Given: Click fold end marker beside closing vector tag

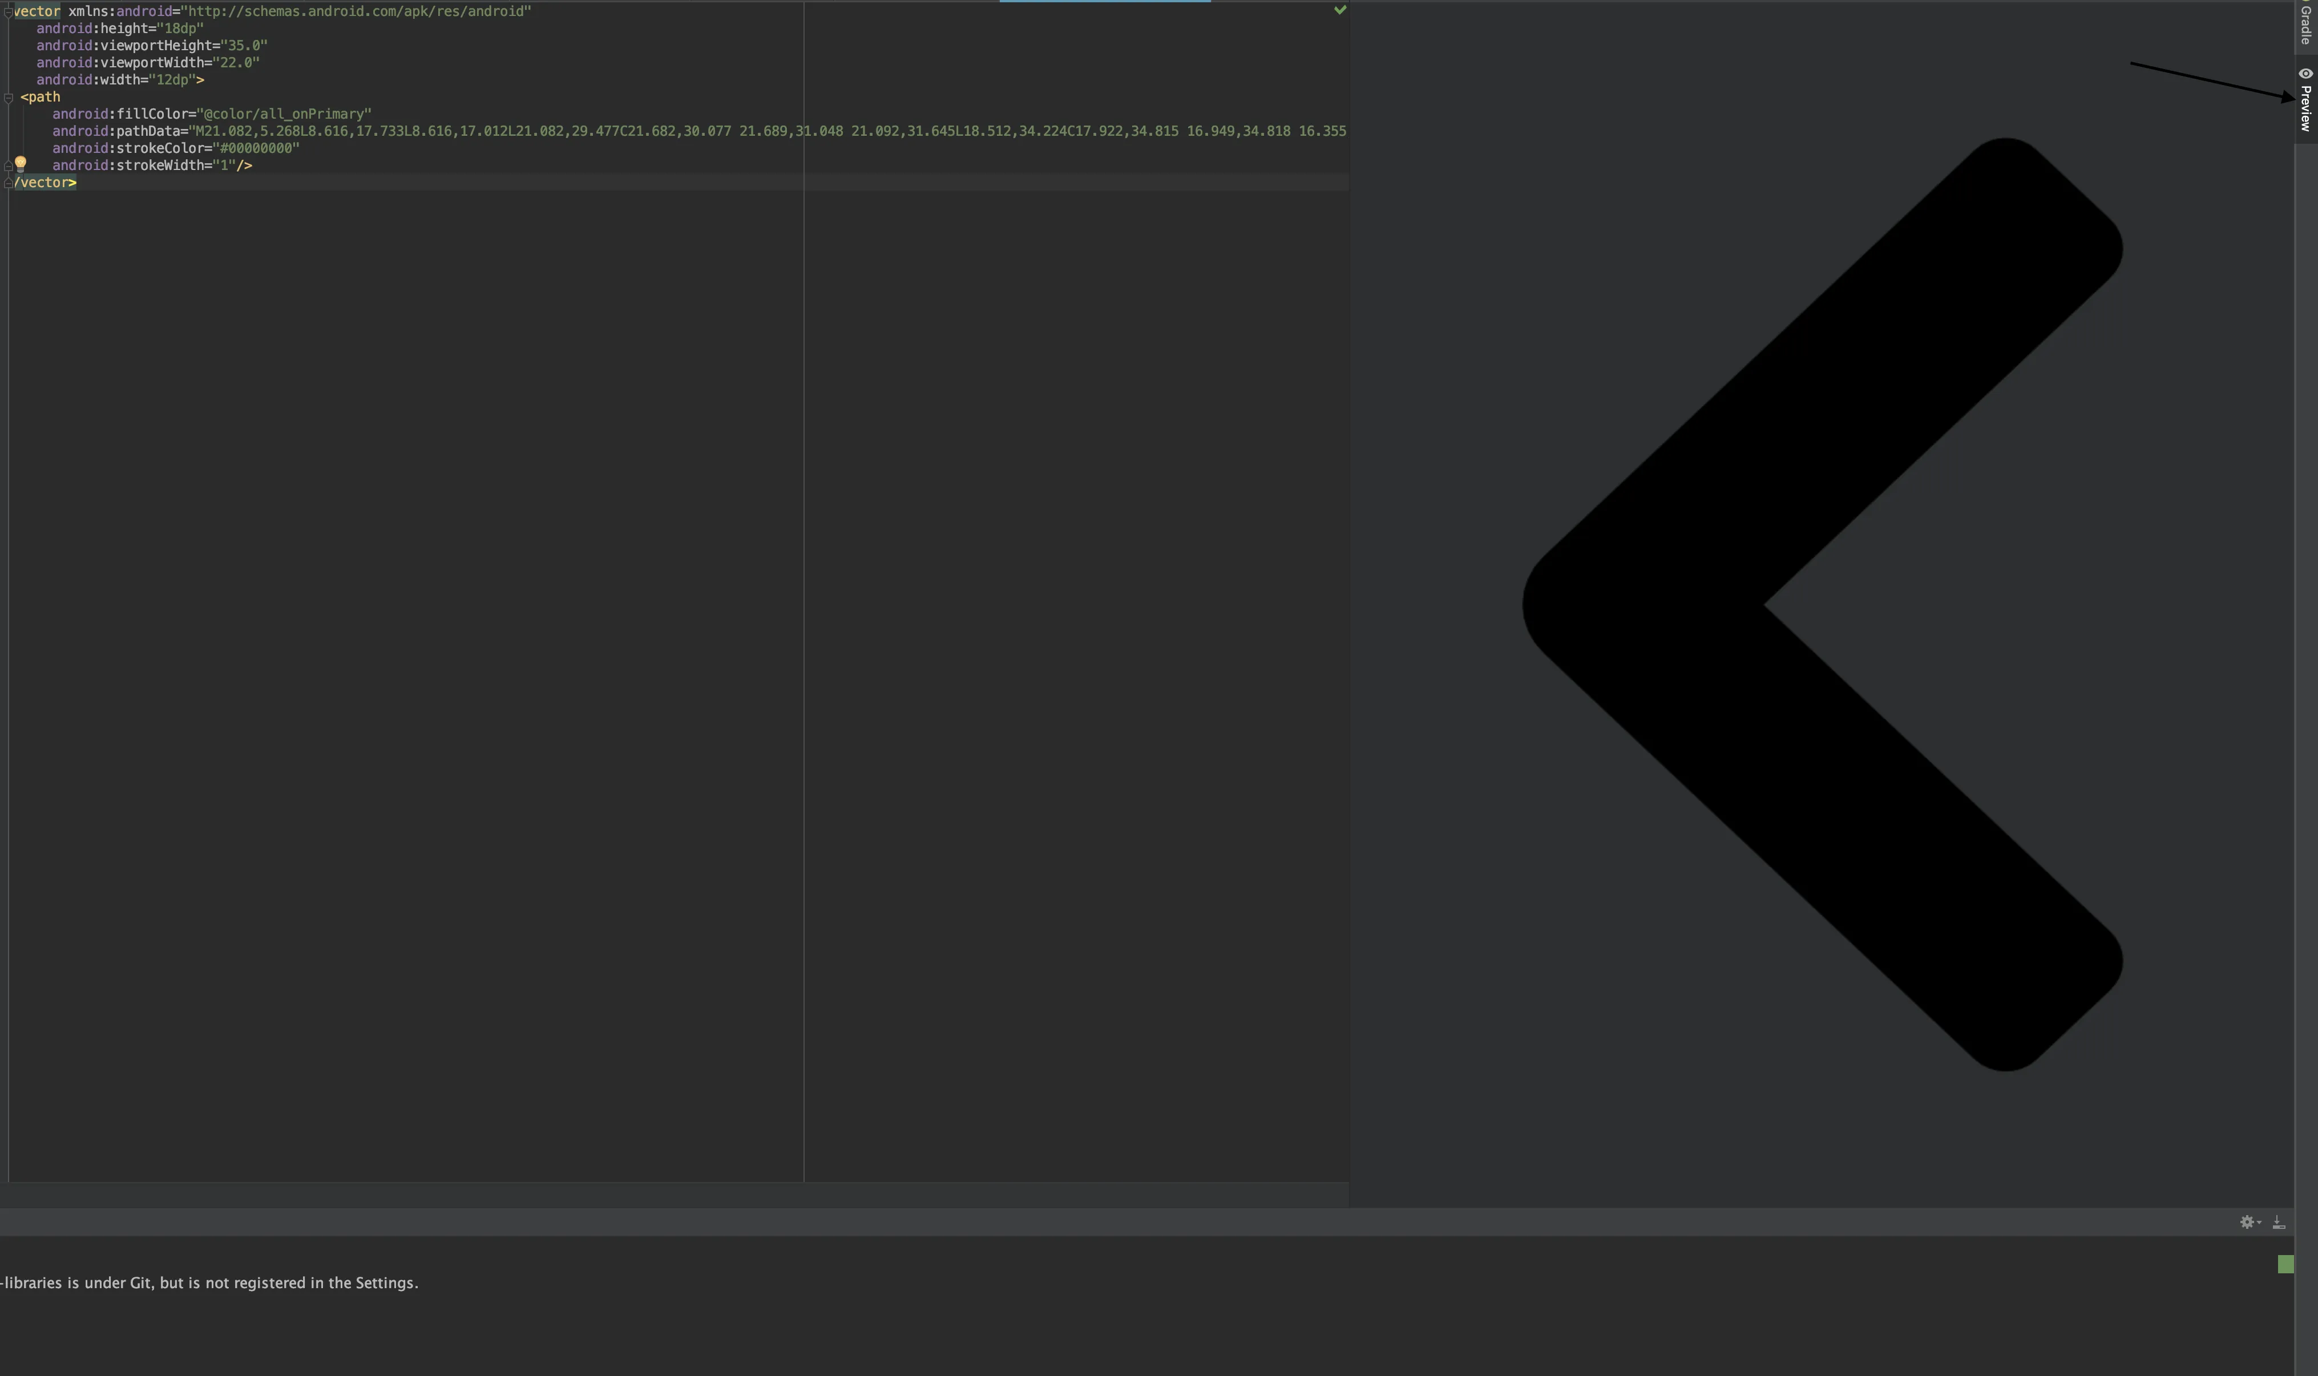Looking at the screenshot, I should (9, 183).
